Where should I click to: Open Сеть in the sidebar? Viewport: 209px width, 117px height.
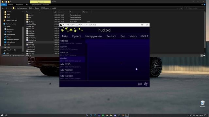[7, 53]
